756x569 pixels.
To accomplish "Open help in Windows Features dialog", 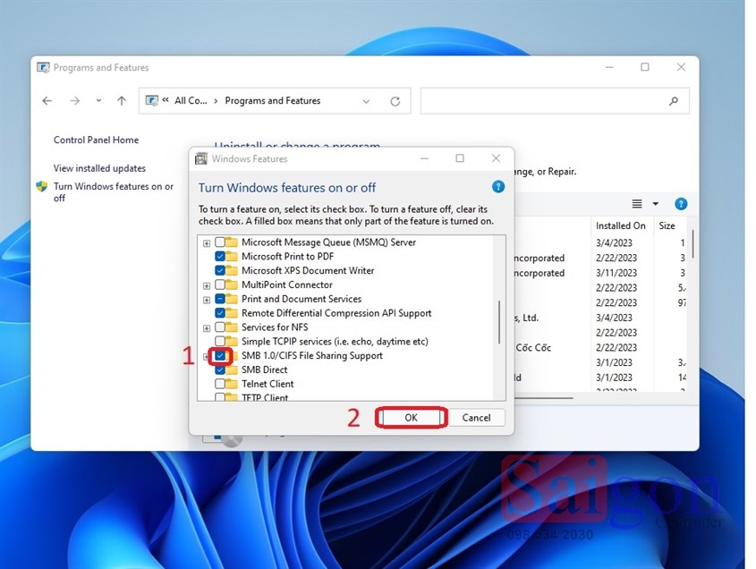I will click(x=498, y=187).
